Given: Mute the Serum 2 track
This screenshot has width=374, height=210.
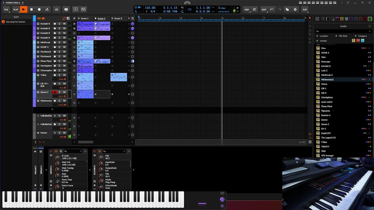Looking at the screenshot, I should click(64, 92).
